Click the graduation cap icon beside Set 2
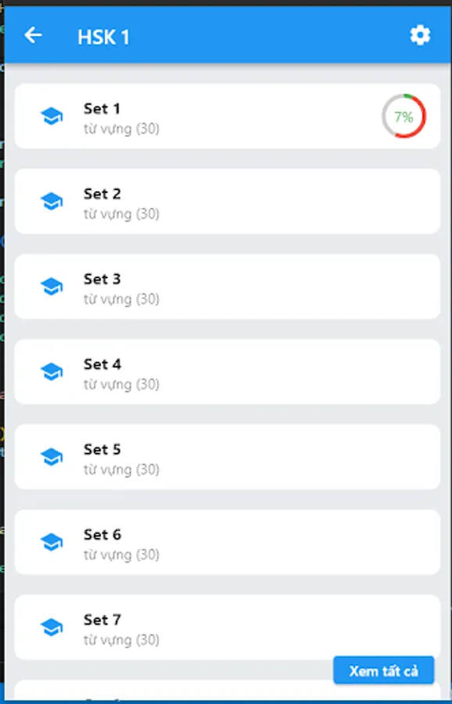The width and height of the screenshot is (452, 704). [x=52, y=201]
